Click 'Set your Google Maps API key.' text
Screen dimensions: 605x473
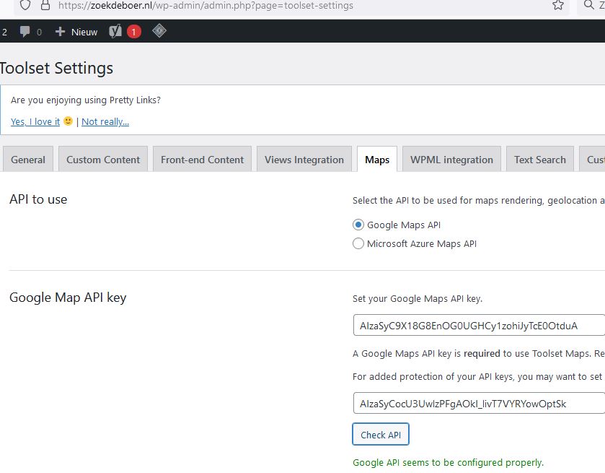tap(418, 299)
